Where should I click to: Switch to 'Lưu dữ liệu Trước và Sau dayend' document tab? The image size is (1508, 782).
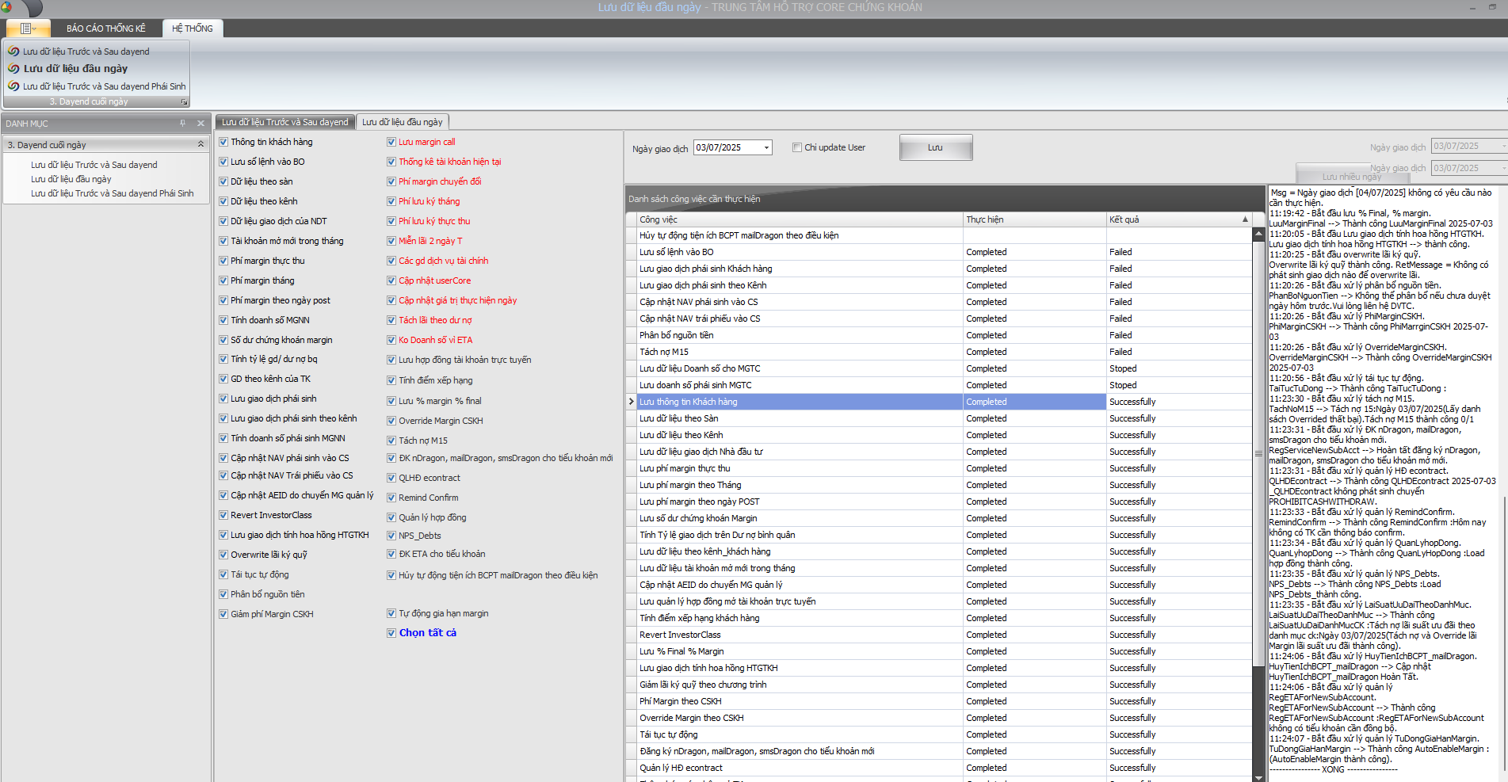click(x=284, y=122)
